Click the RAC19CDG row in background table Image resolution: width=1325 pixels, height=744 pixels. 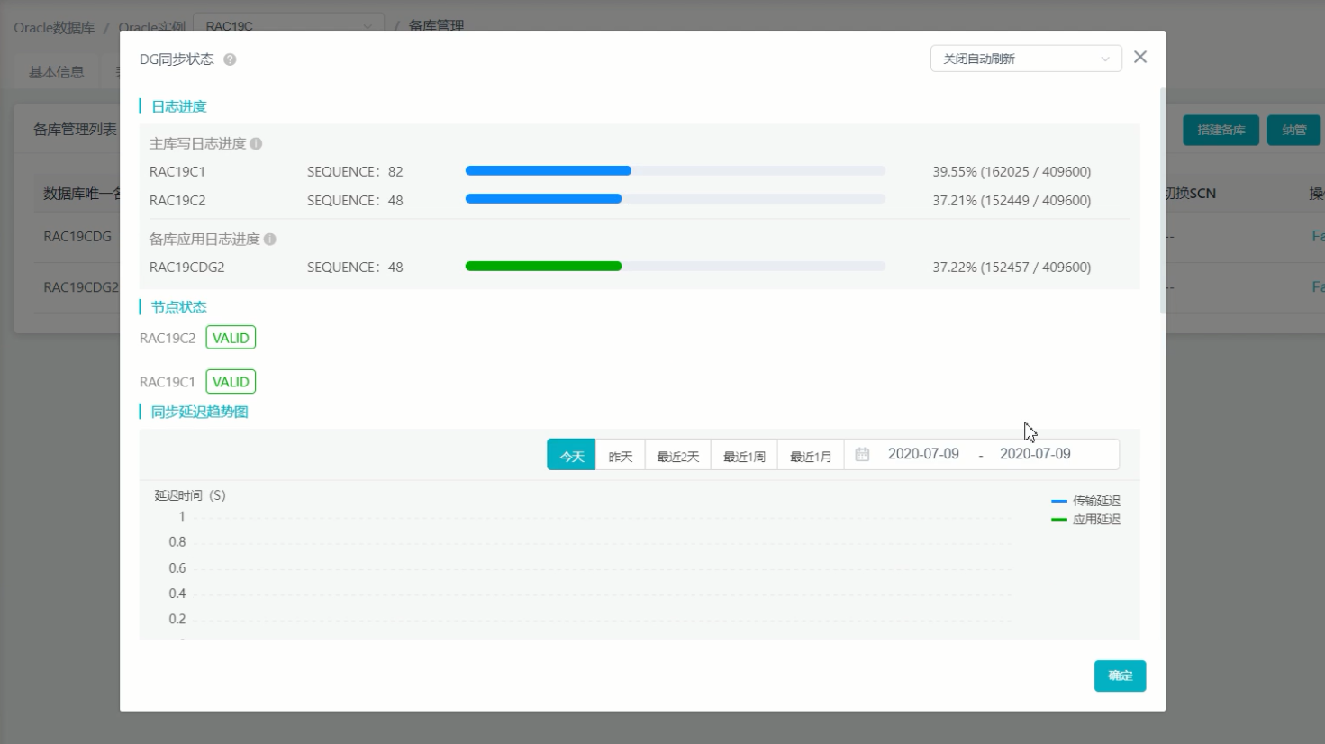point(77,237)
